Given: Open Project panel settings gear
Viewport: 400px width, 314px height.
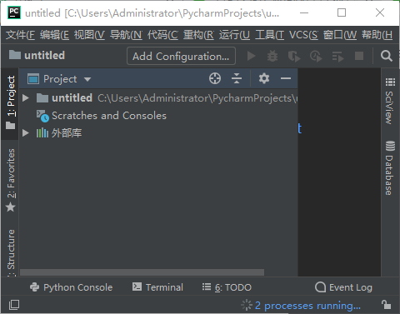Looking at the screenshot, I should 264,78.
